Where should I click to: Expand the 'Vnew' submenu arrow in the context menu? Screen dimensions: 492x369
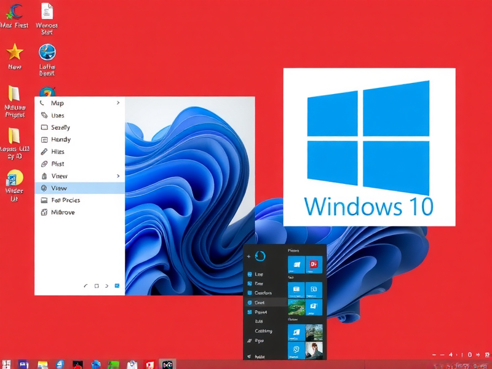pyautogui.click(x=117, y=176)
